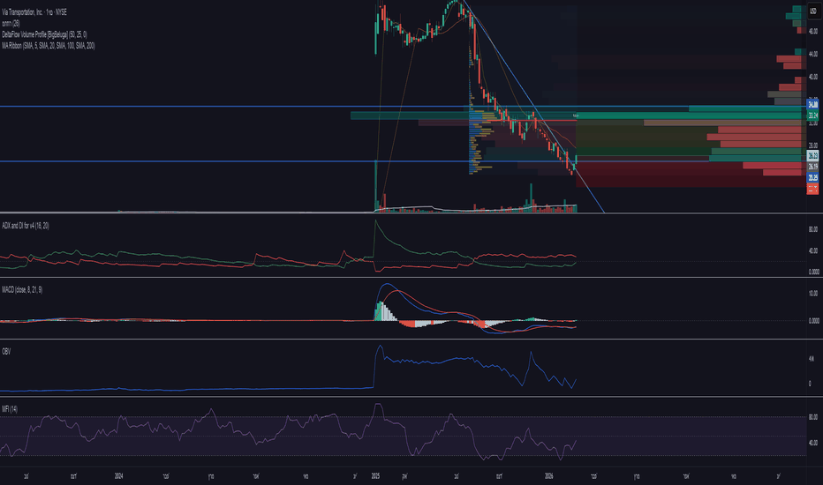Click the 26.23 current price label
The image size is (823, 485).
point(812,156)
